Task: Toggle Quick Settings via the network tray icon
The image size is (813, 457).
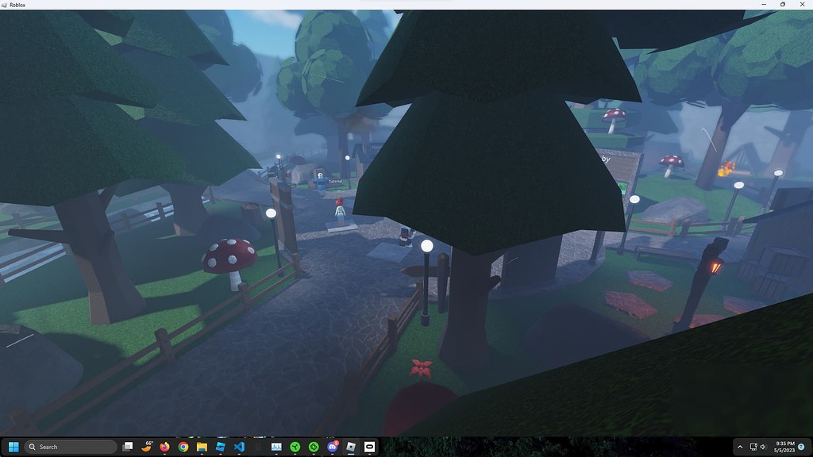Action: coord(753,447)
